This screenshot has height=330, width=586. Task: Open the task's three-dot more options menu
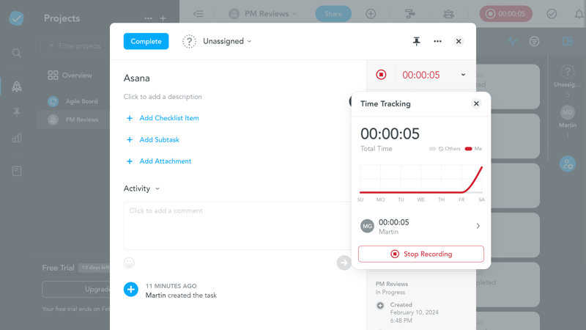[437, 42]
